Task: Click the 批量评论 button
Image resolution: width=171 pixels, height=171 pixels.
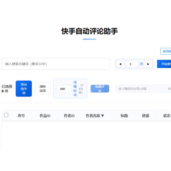Action: pyautogui.click(x=100, y=89)
